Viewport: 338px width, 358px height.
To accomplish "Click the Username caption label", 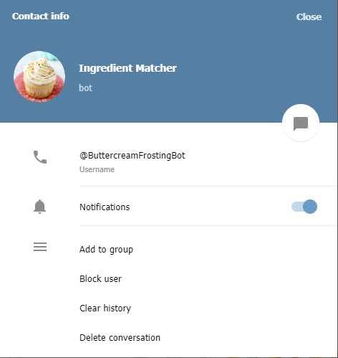I will 97,169.
